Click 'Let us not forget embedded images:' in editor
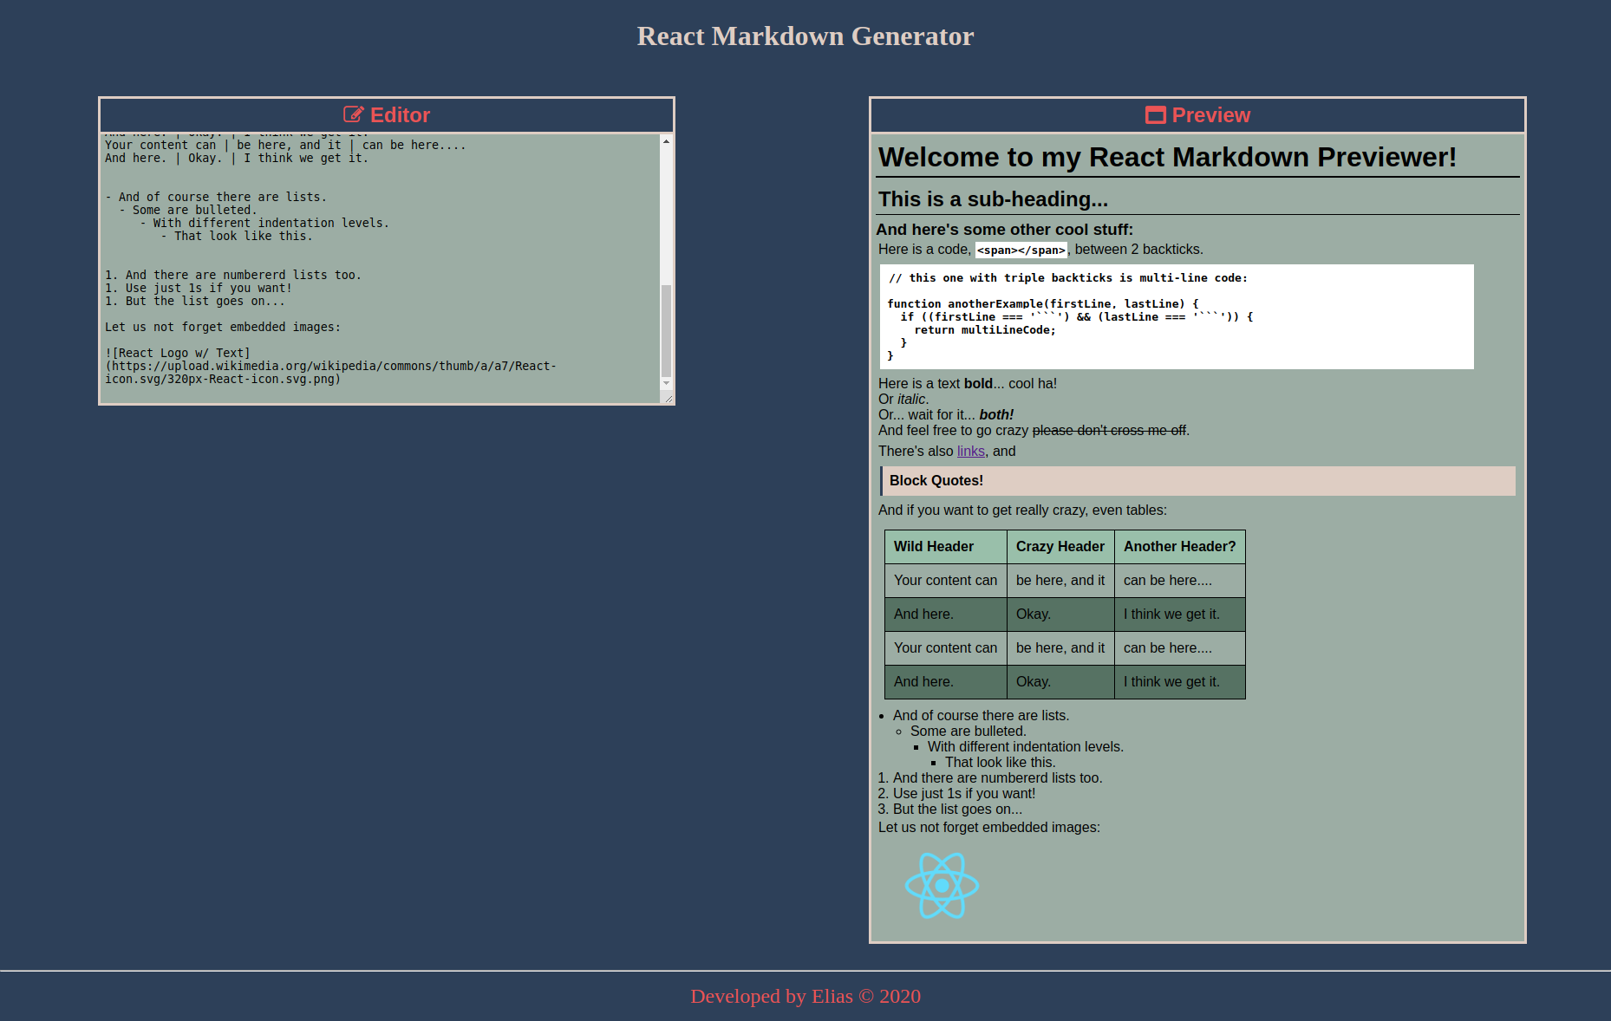Viewport: 1611px width, 1021px height. coord(223,328)
